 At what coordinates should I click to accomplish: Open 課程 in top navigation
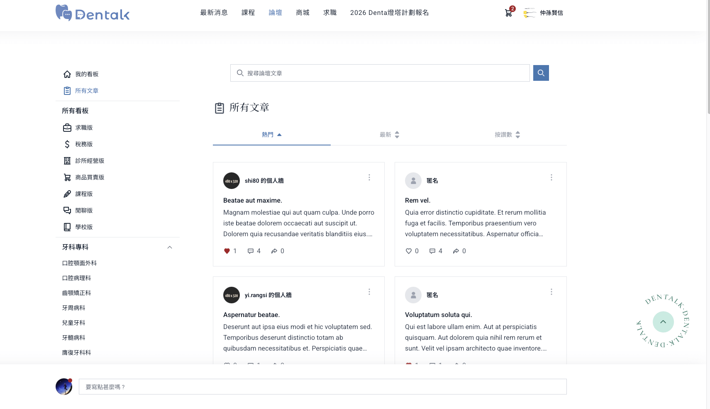248,13
